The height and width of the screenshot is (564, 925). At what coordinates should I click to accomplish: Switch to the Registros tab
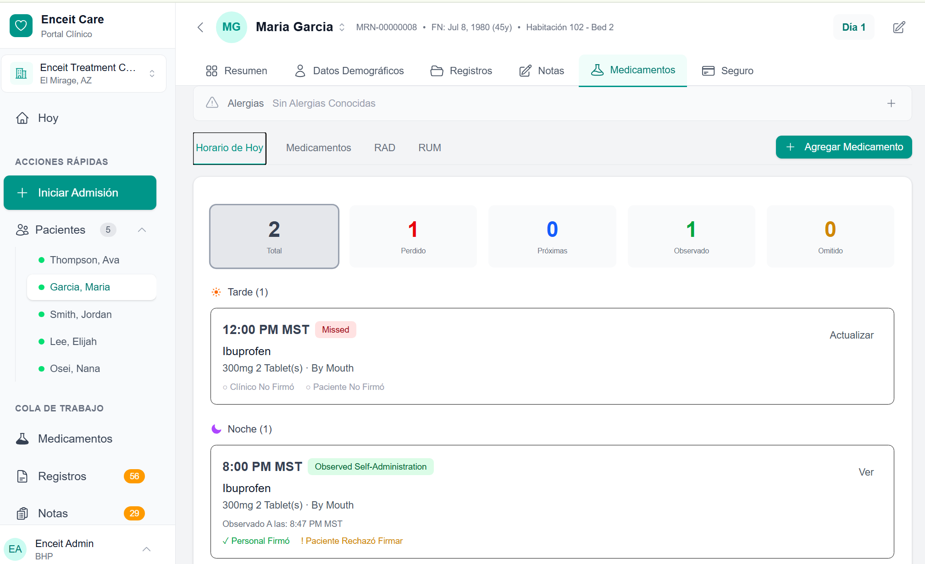coord(461,71)
